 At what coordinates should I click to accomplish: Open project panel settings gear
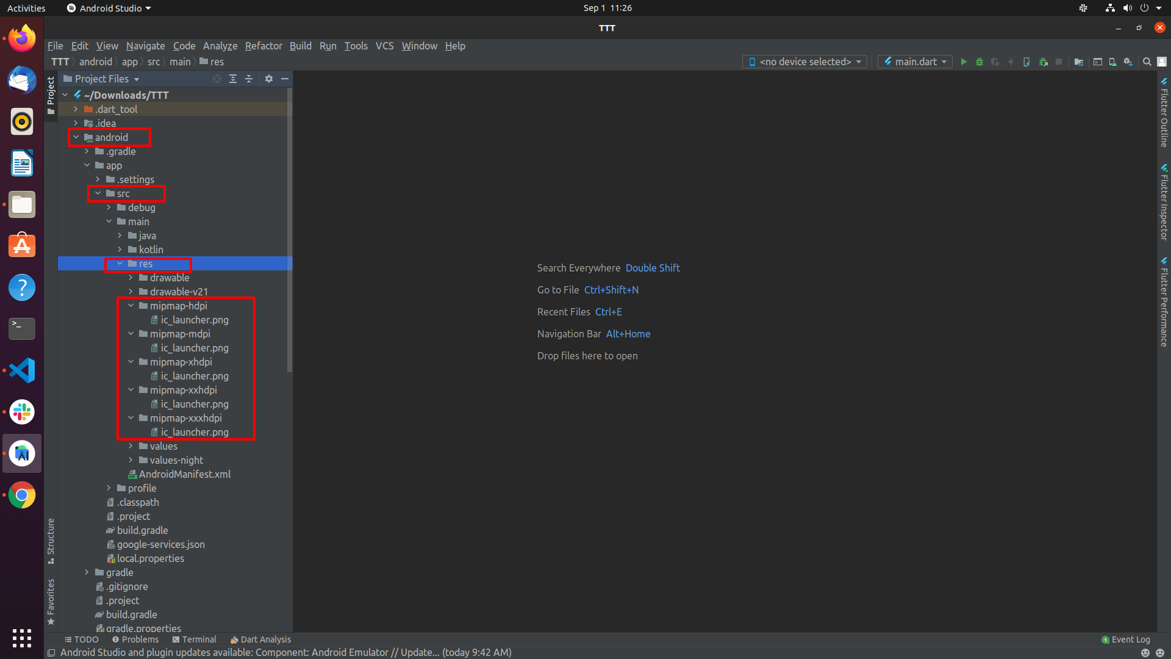tap(269, 79)
